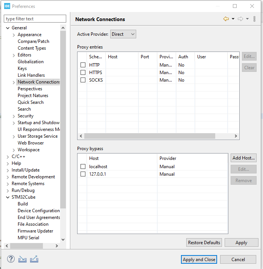Screen dimensions: 263x269
Task: Click proxy entries scroll right arrow
Action: (236, 136)
